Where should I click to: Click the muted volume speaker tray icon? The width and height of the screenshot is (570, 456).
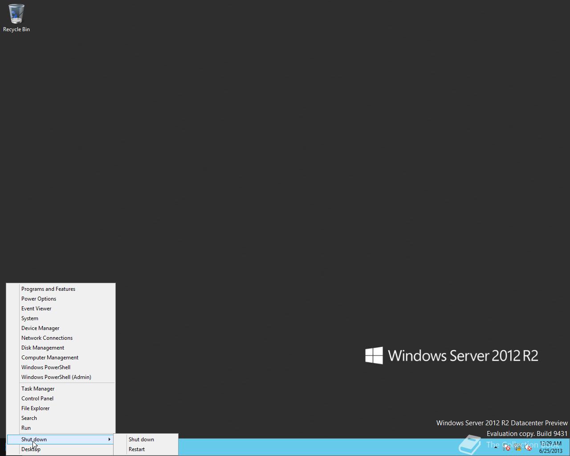coord(528,448)
